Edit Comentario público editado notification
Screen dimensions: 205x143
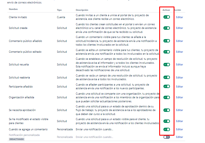(x=179, y=52)
